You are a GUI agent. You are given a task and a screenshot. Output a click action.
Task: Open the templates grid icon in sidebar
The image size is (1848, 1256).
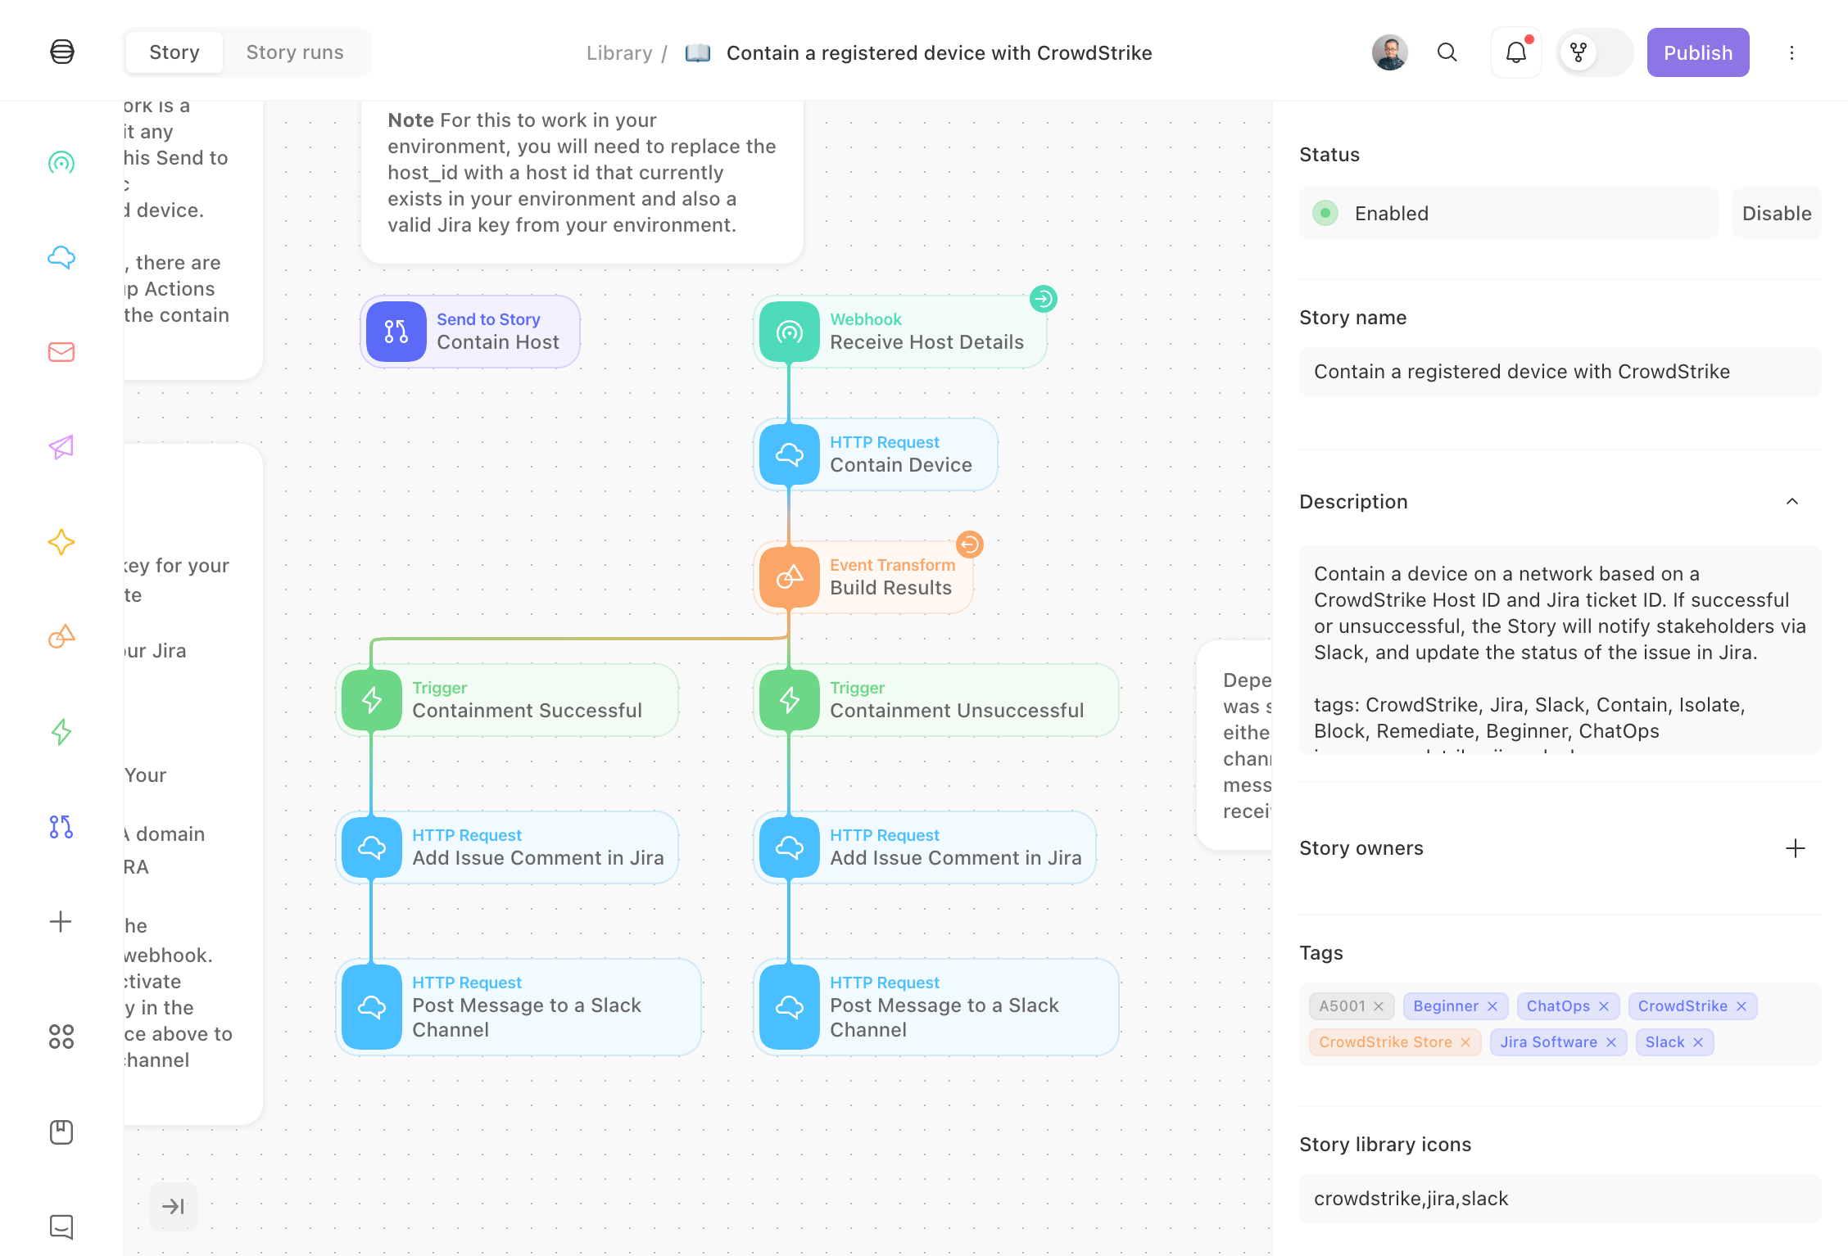[x=61, y=1037]
